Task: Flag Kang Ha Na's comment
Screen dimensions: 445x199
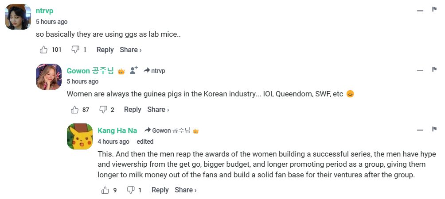Action: [434, 129]
